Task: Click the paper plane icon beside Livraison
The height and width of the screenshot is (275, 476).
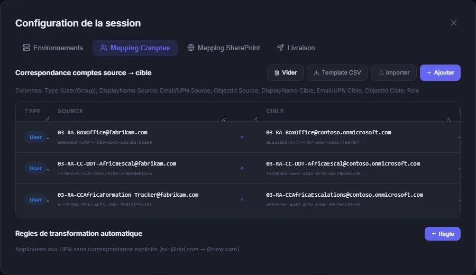Action: (280, 48)
